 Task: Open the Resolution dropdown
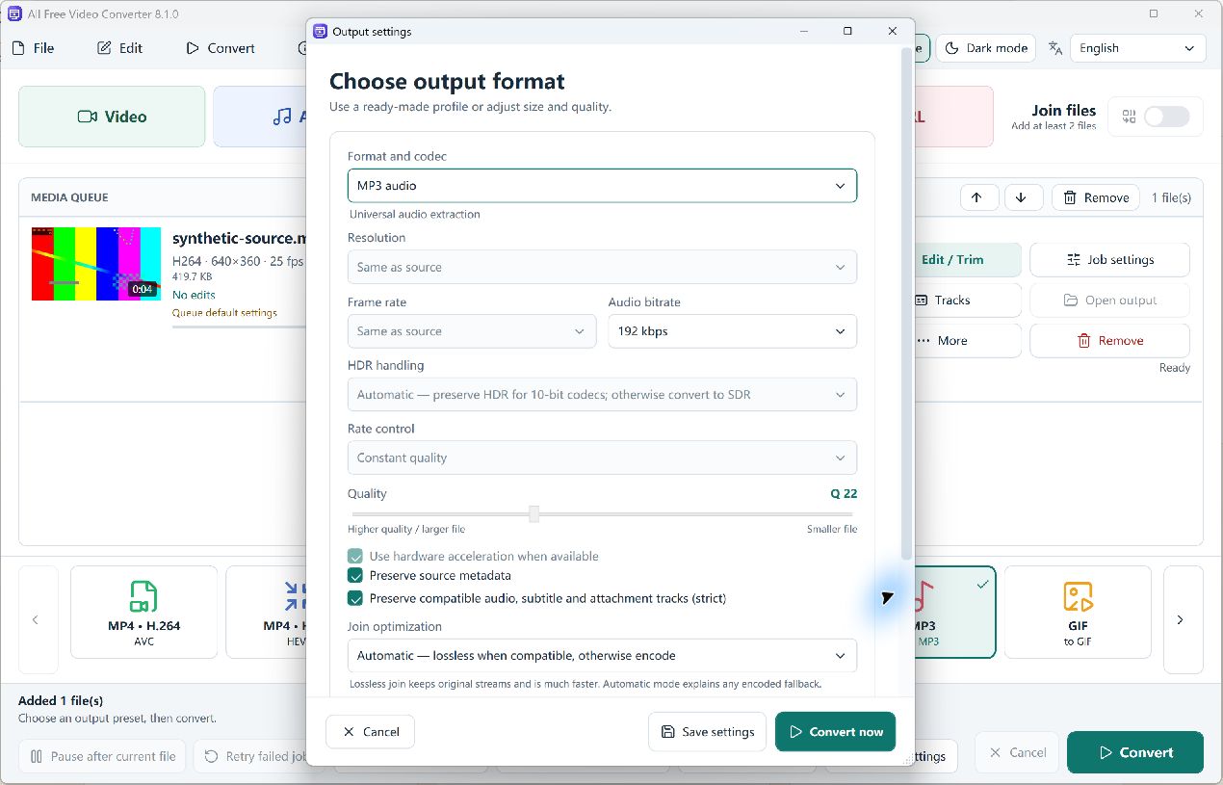click(x=602, y=268)
